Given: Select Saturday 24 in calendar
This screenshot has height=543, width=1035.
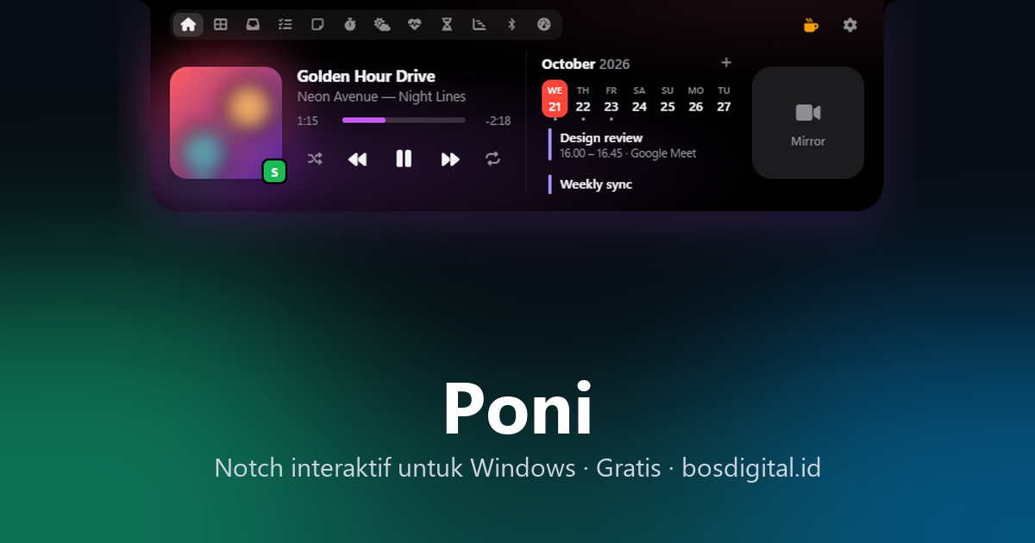Looking at the screenshot, I should click(639, 99).
